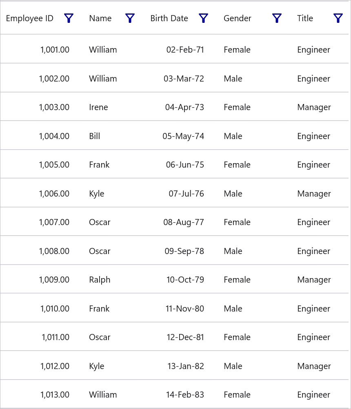Click the Gender column filter icon

tap(277, 18)
